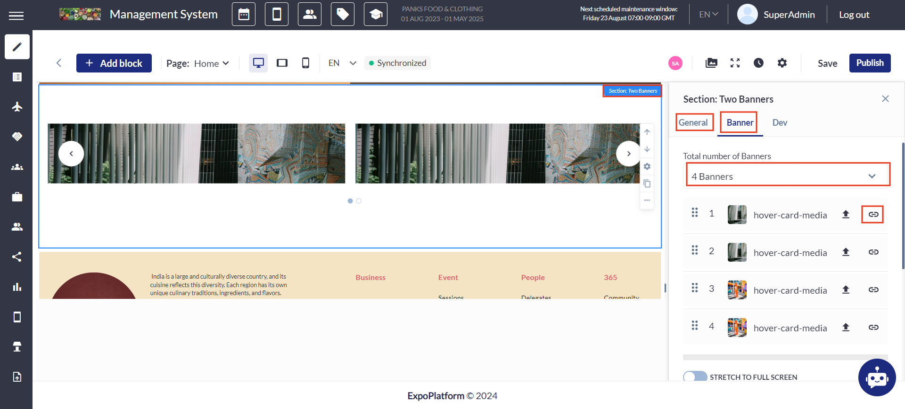905x409 pixels.
Task: Click Add block button
Action: pyautogui.click(x=114, y=63)
